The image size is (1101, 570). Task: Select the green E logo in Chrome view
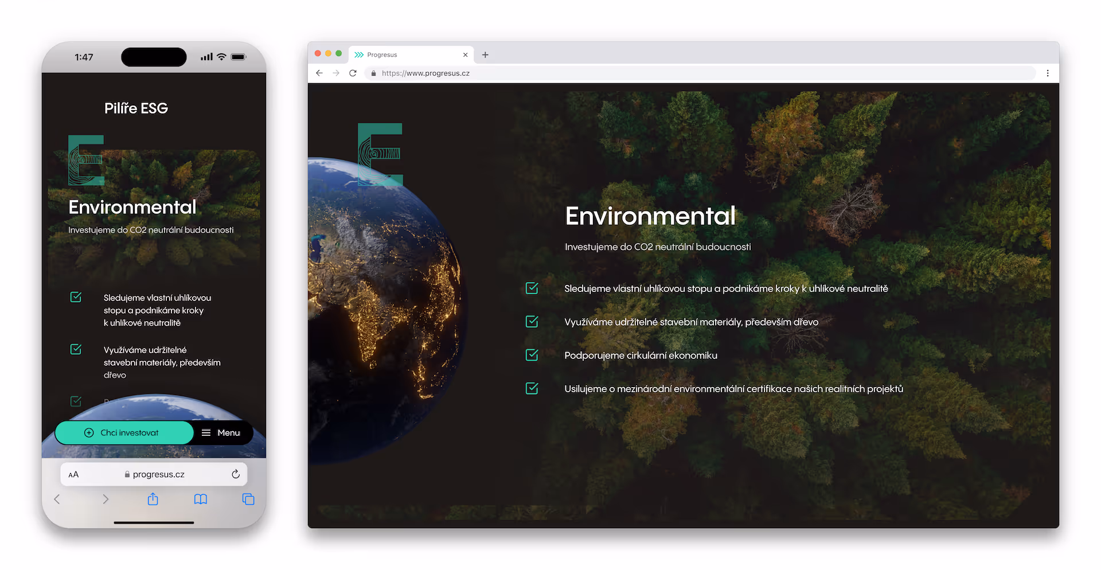pyautogui.click(x=380, y=154)
